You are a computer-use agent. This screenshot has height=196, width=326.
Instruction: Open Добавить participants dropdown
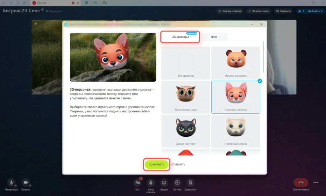coord(315,11)
